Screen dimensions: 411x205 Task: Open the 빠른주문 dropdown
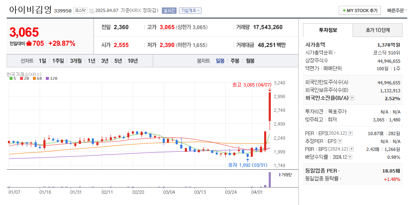397,10
